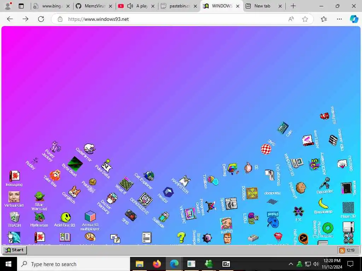
Task: Launch the Arena 93 multiplayer cube
Action: (x=90, y=217)
